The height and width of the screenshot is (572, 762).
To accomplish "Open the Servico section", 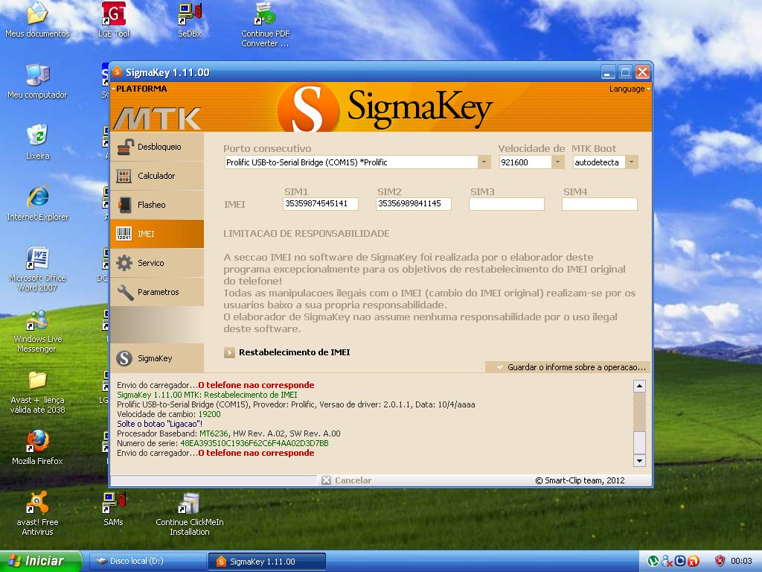I will point(157,263).
